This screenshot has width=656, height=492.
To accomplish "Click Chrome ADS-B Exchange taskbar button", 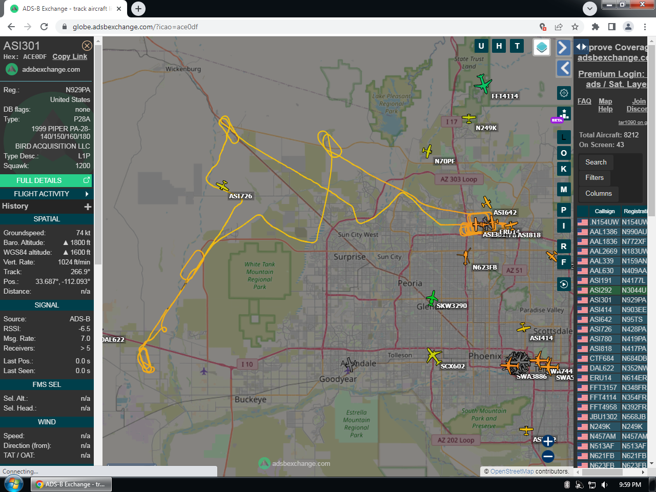I will (x=71, y=484).
